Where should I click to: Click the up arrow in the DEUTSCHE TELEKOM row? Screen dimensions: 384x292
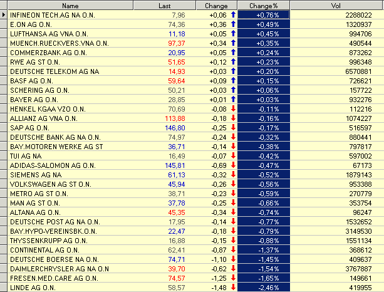tap(233, 71)
